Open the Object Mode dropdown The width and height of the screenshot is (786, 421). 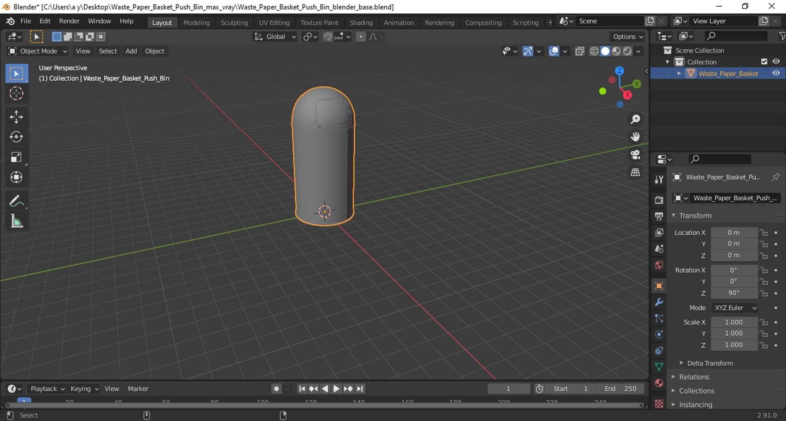coord(37,51)
